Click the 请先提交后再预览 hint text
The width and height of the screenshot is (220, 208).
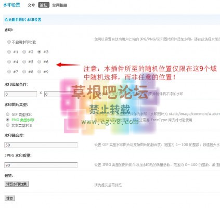[108, 185]
